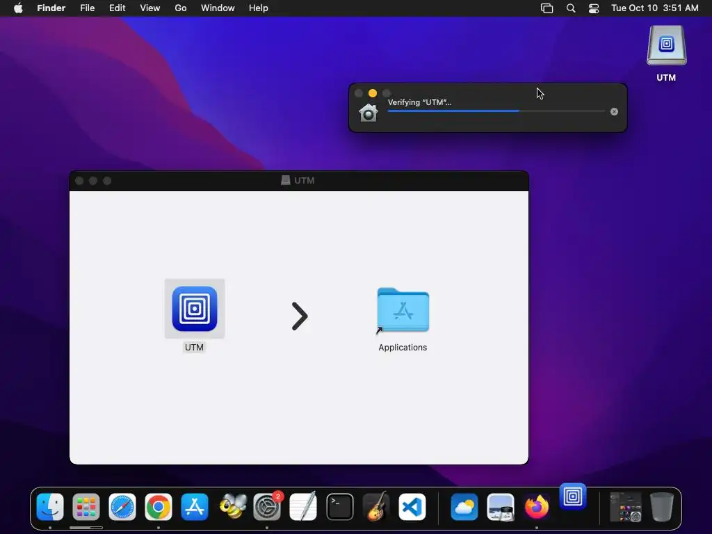Open the Apple menu

[x=18, y=8]
